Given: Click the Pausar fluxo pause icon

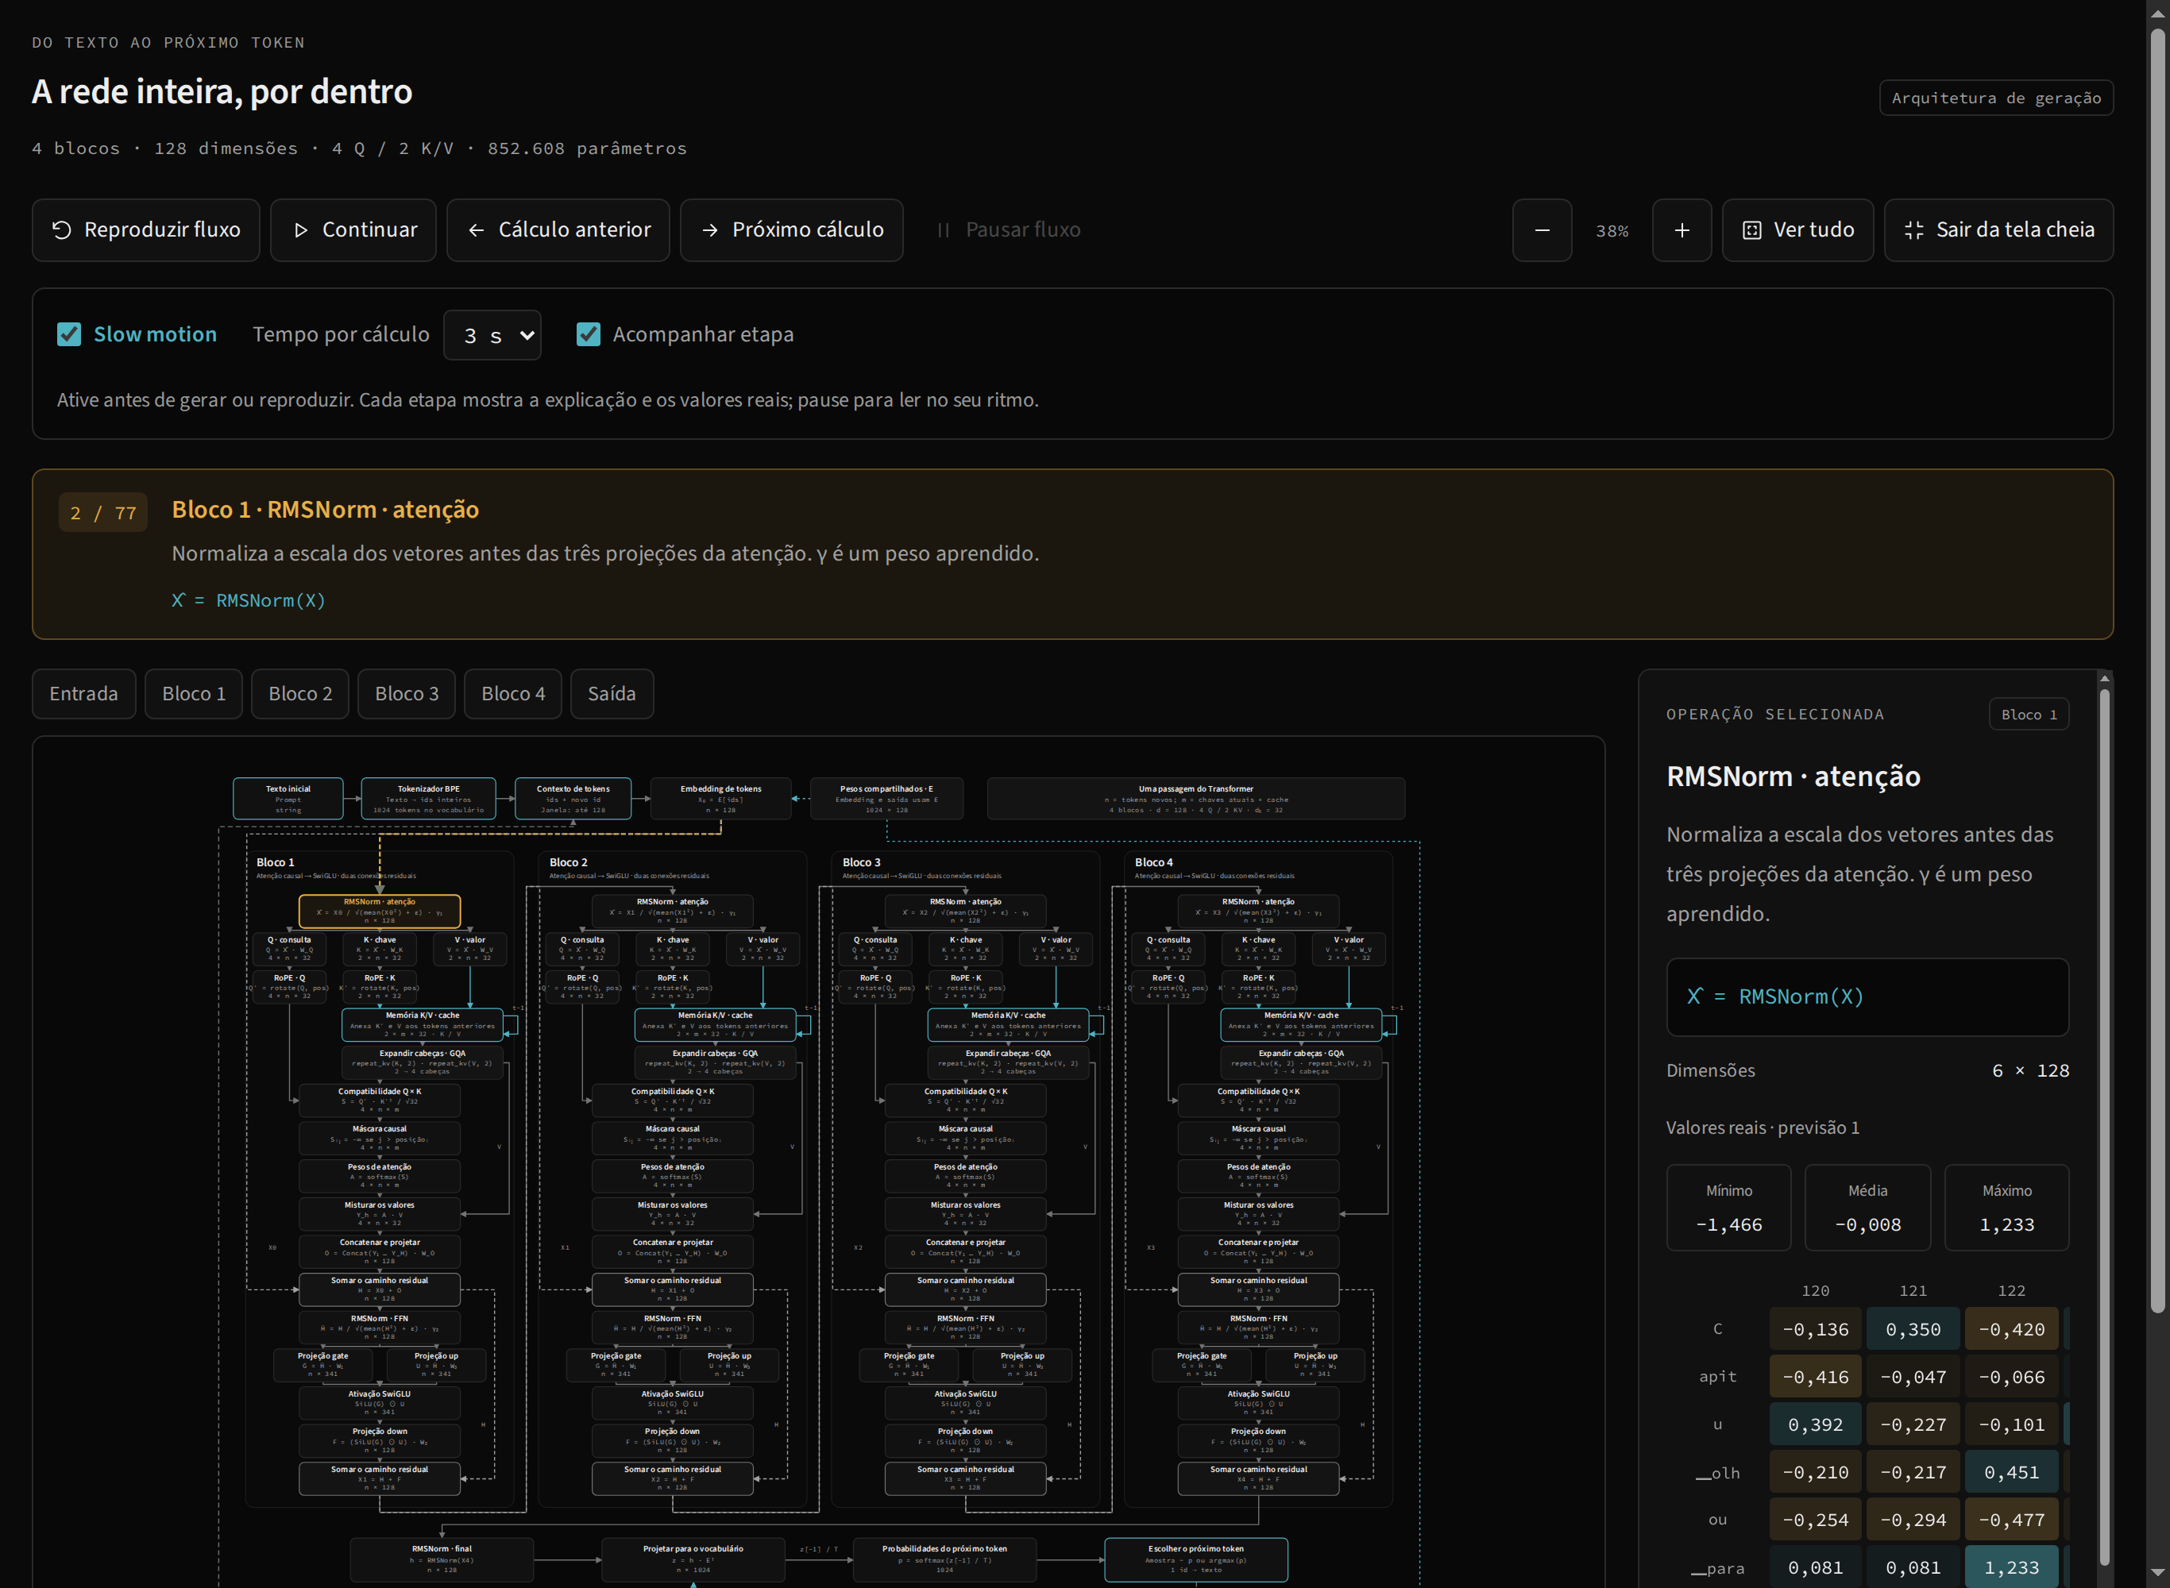Looking at the screenshot, I should tap(943, 231).
